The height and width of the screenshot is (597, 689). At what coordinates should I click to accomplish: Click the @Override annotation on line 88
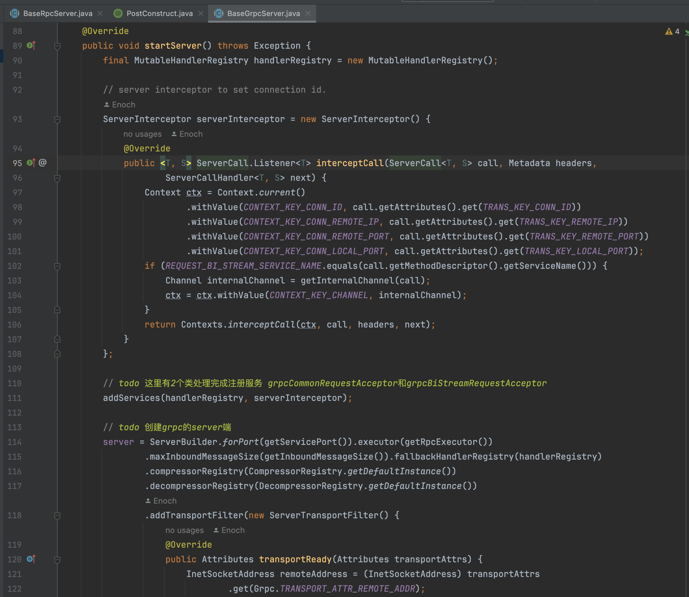(105, 31)
